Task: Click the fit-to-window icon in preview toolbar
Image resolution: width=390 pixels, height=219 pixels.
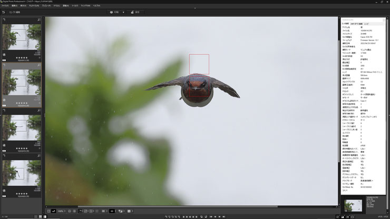Action: [48, 211]
